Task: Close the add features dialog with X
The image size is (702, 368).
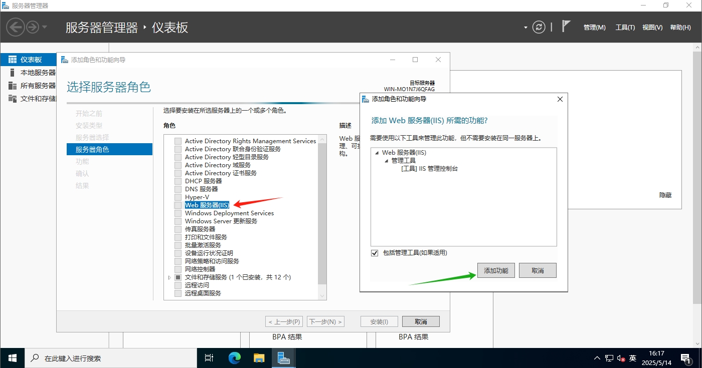Action: tap(560, 99)
